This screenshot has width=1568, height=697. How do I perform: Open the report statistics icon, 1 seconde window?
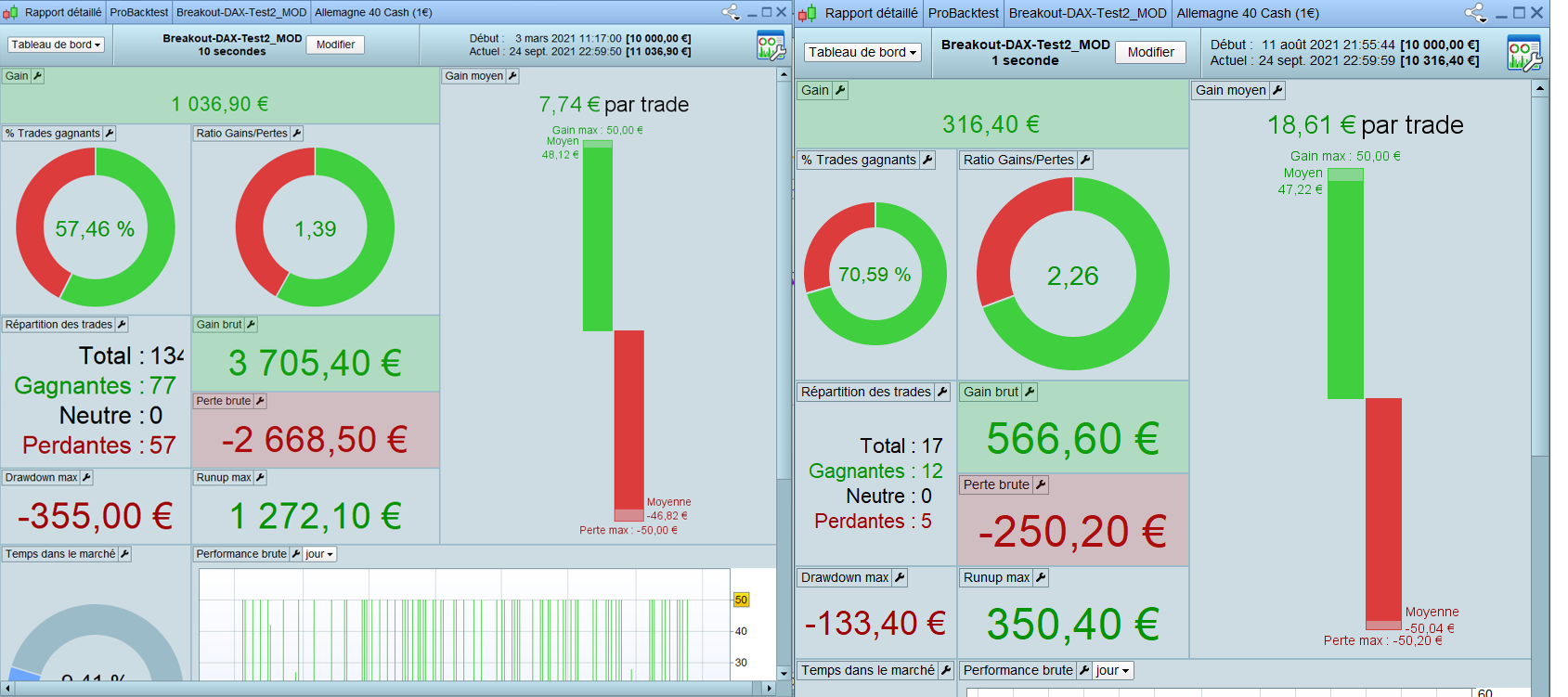coord(1524,53)
